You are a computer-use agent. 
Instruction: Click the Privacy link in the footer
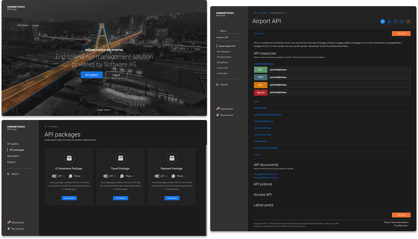(x=387, y=223)
